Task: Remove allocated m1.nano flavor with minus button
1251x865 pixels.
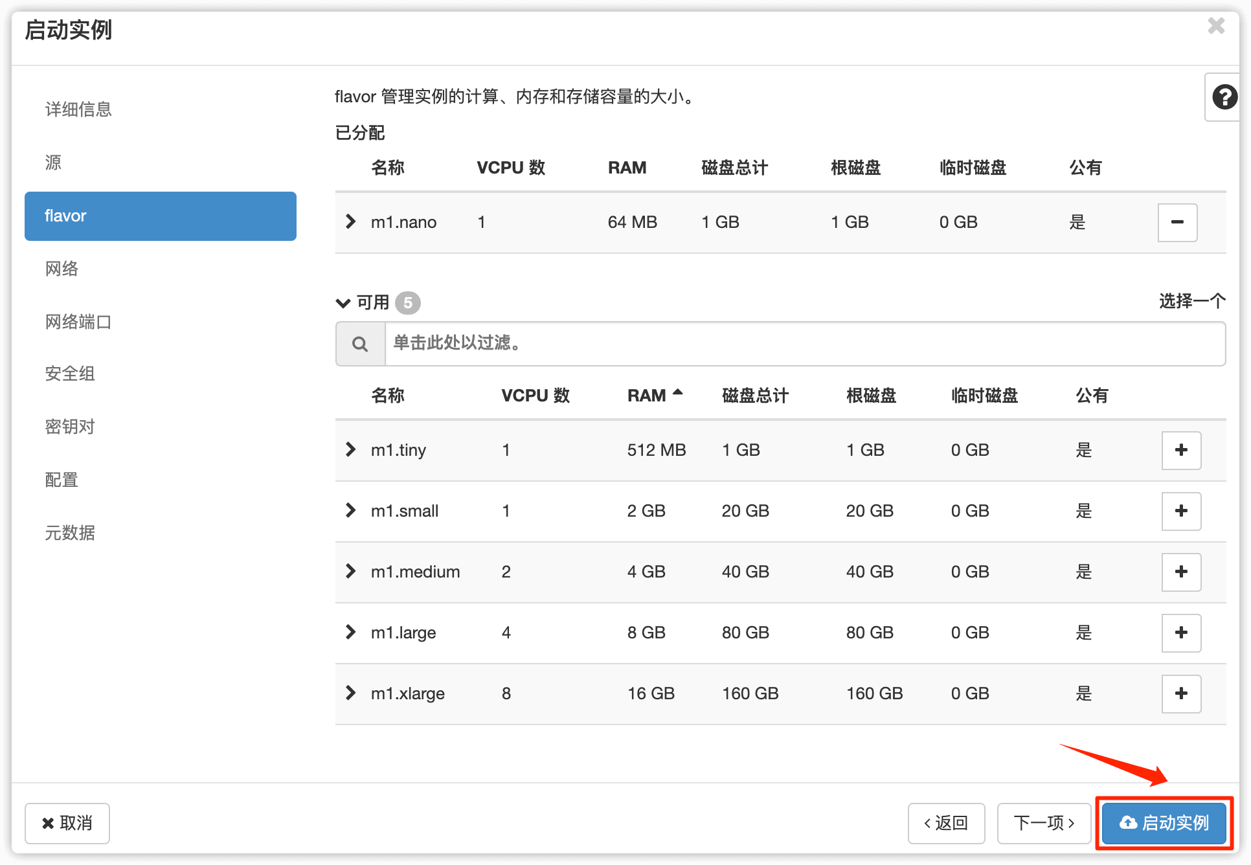Action: click(x=1177, y=222)
